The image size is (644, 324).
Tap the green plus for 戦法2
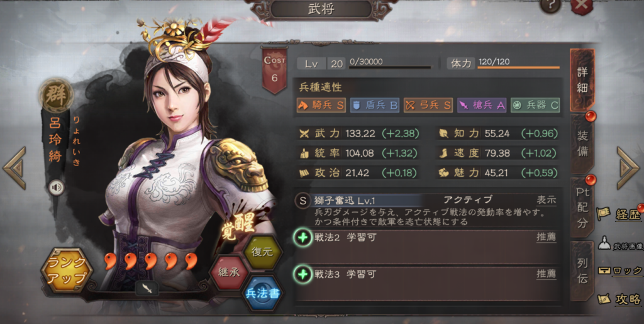coord(303,238)
